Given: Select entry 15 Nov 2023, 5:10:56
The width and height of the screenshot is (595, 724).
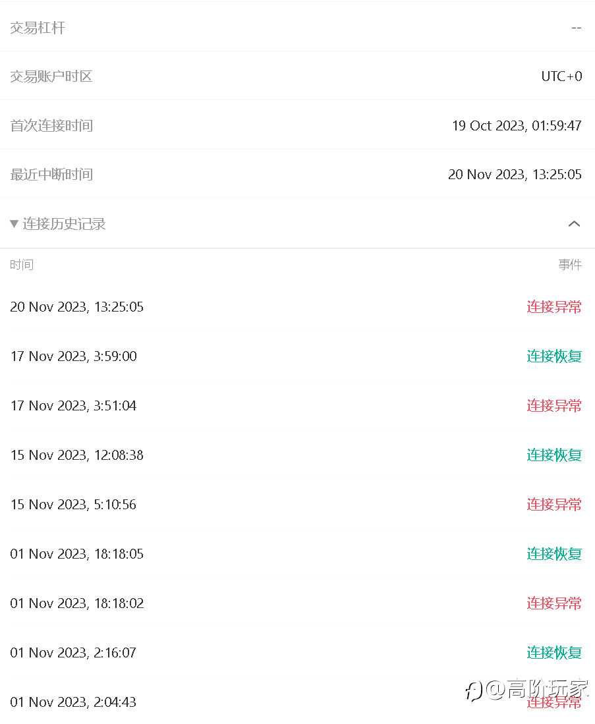Looking at the screenshot, I should pos(73,504).
